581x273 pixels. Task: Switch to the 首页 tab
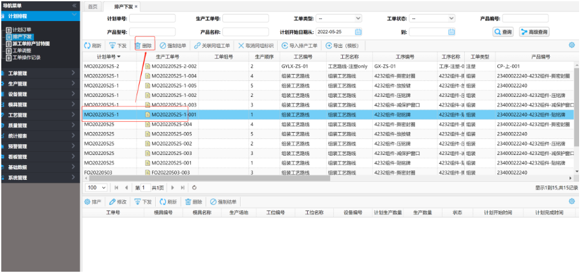pos(93,6)
